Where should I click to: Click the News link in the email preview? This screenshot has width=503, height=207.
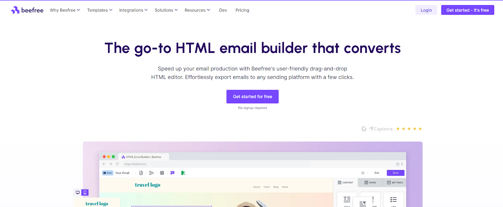[285, 187]
